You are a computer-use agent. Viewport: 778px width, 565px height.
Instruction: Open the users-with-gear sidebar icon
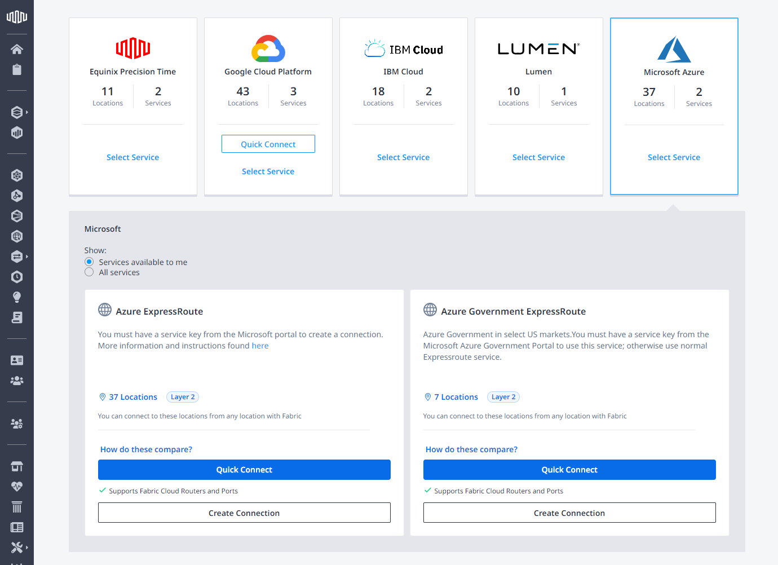tap(17, 423)
